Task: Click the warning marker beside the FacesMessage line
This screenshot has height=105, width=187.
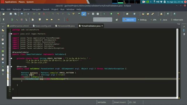Action: [8, 79]
